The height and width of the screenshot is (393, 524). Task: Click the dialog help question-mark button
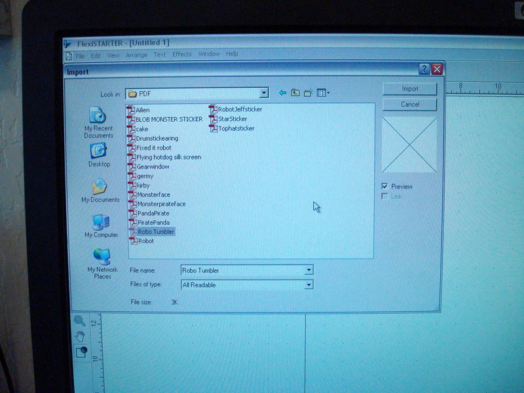tap(424, 69)
